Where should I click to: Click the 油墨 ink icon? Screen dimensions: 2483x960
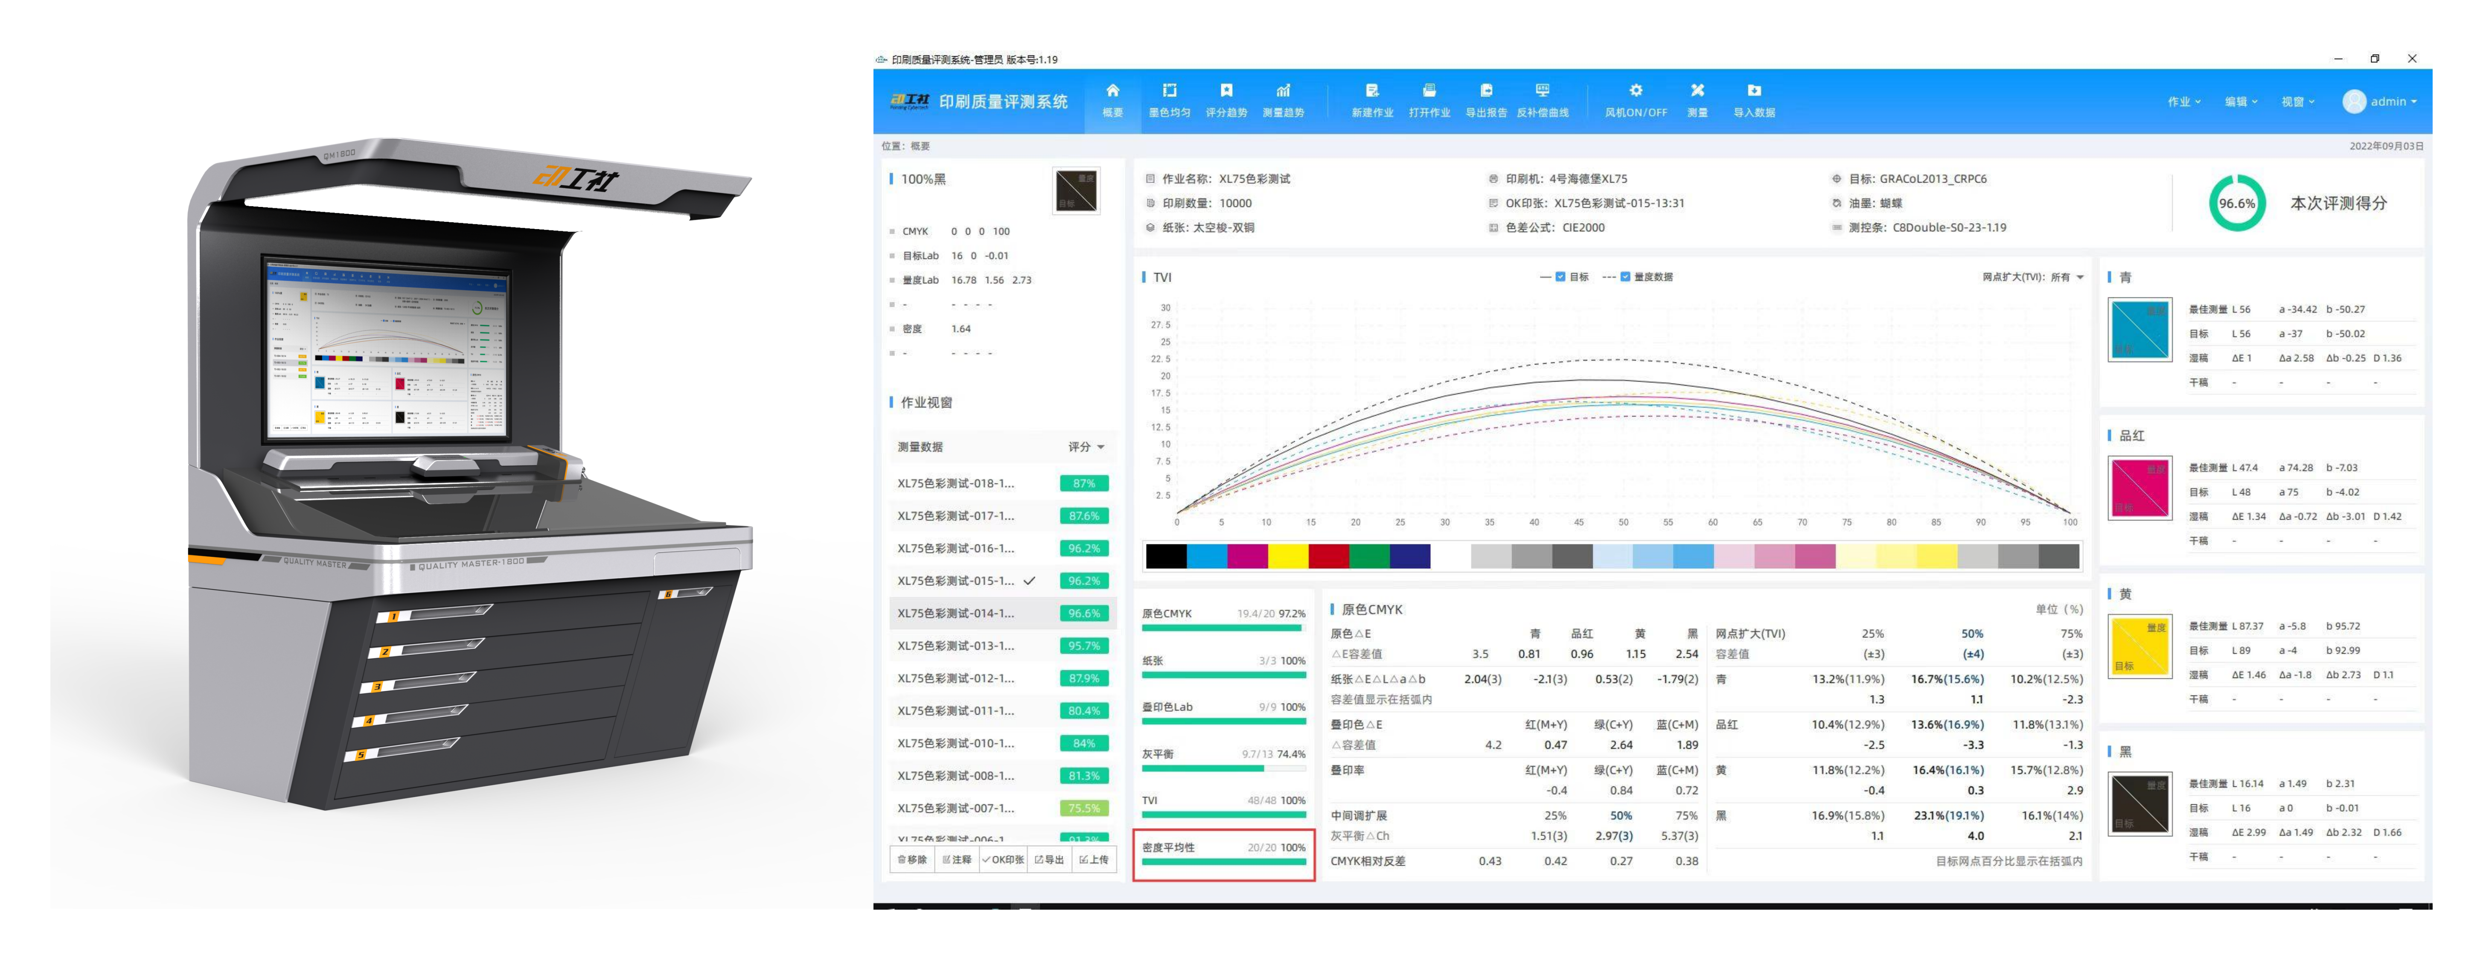click(x=1836, y=204)
